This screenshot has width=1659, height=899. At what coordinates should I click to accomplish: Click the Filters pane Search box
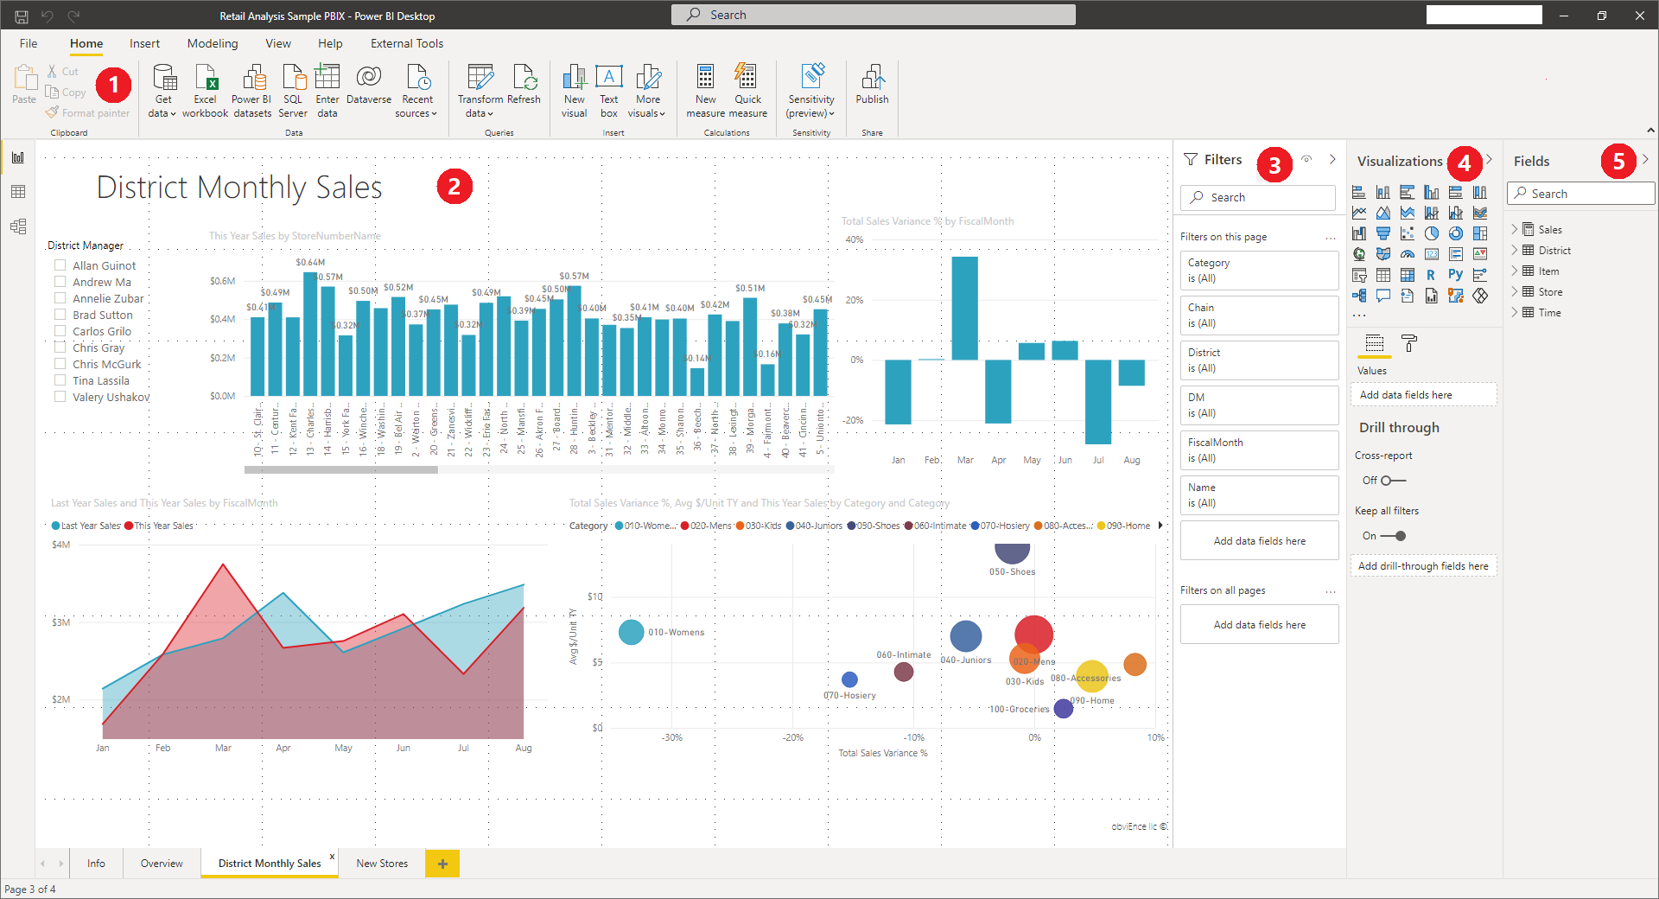click(1258, 197)
